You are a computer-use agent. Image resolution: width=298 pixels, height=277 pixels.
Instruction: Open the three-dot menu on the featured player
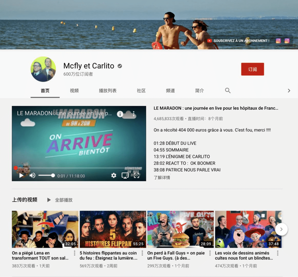point(134,114)
